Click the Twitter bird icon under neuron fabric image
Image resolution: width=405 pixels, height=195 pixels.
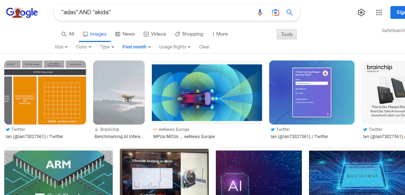7,129
